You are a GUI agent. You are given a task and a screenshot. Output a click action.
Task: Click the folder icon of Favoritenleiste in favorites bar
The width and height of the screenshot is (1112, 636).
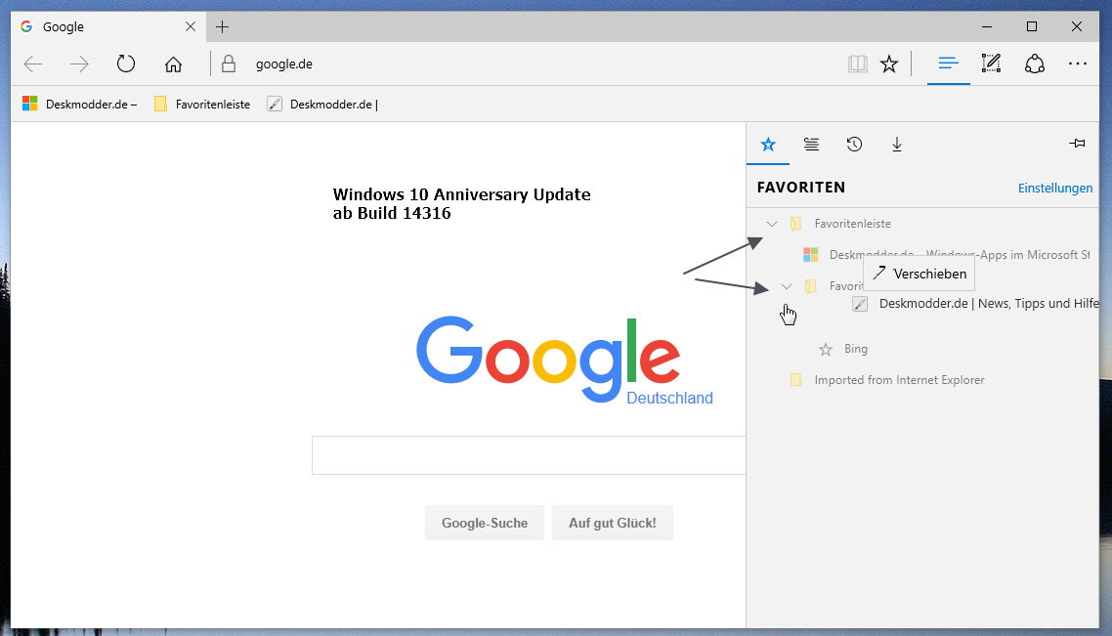(x=161, y=105)
